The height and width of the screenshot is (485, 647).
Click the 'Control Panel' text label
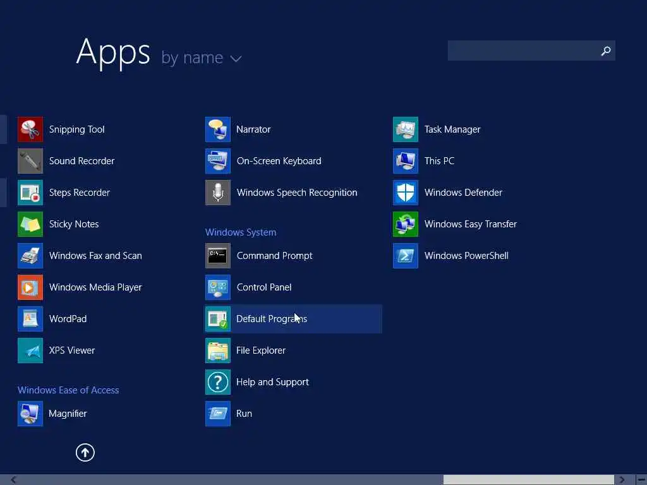264,287
